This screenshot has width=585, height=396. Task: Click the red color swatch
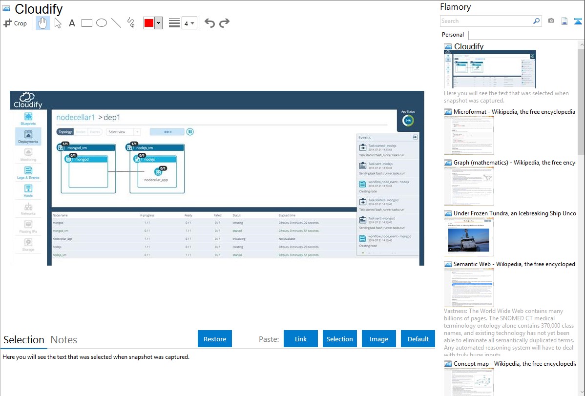(149, 23)
